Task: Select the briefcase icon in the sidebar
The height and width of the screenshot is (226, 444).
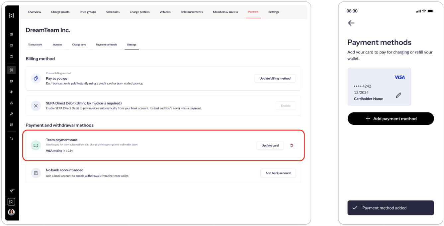Action: (x=11, y=56)
